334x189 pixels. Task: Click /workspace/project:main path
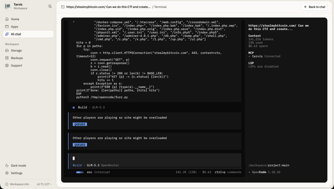[x=269, y=166]
